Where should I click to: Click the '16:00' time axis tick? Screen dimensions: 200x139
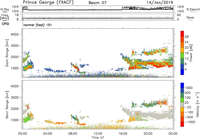click(123, 134)
